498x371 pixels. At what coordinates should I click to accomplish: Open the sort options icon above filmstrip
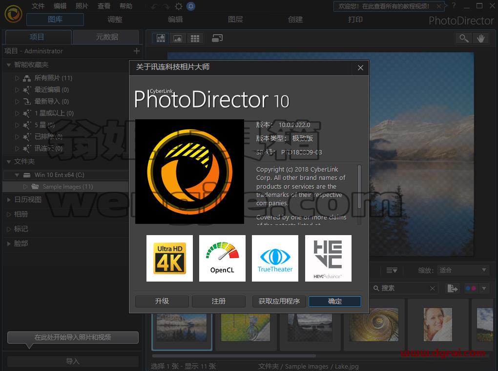tap(392, 270)
